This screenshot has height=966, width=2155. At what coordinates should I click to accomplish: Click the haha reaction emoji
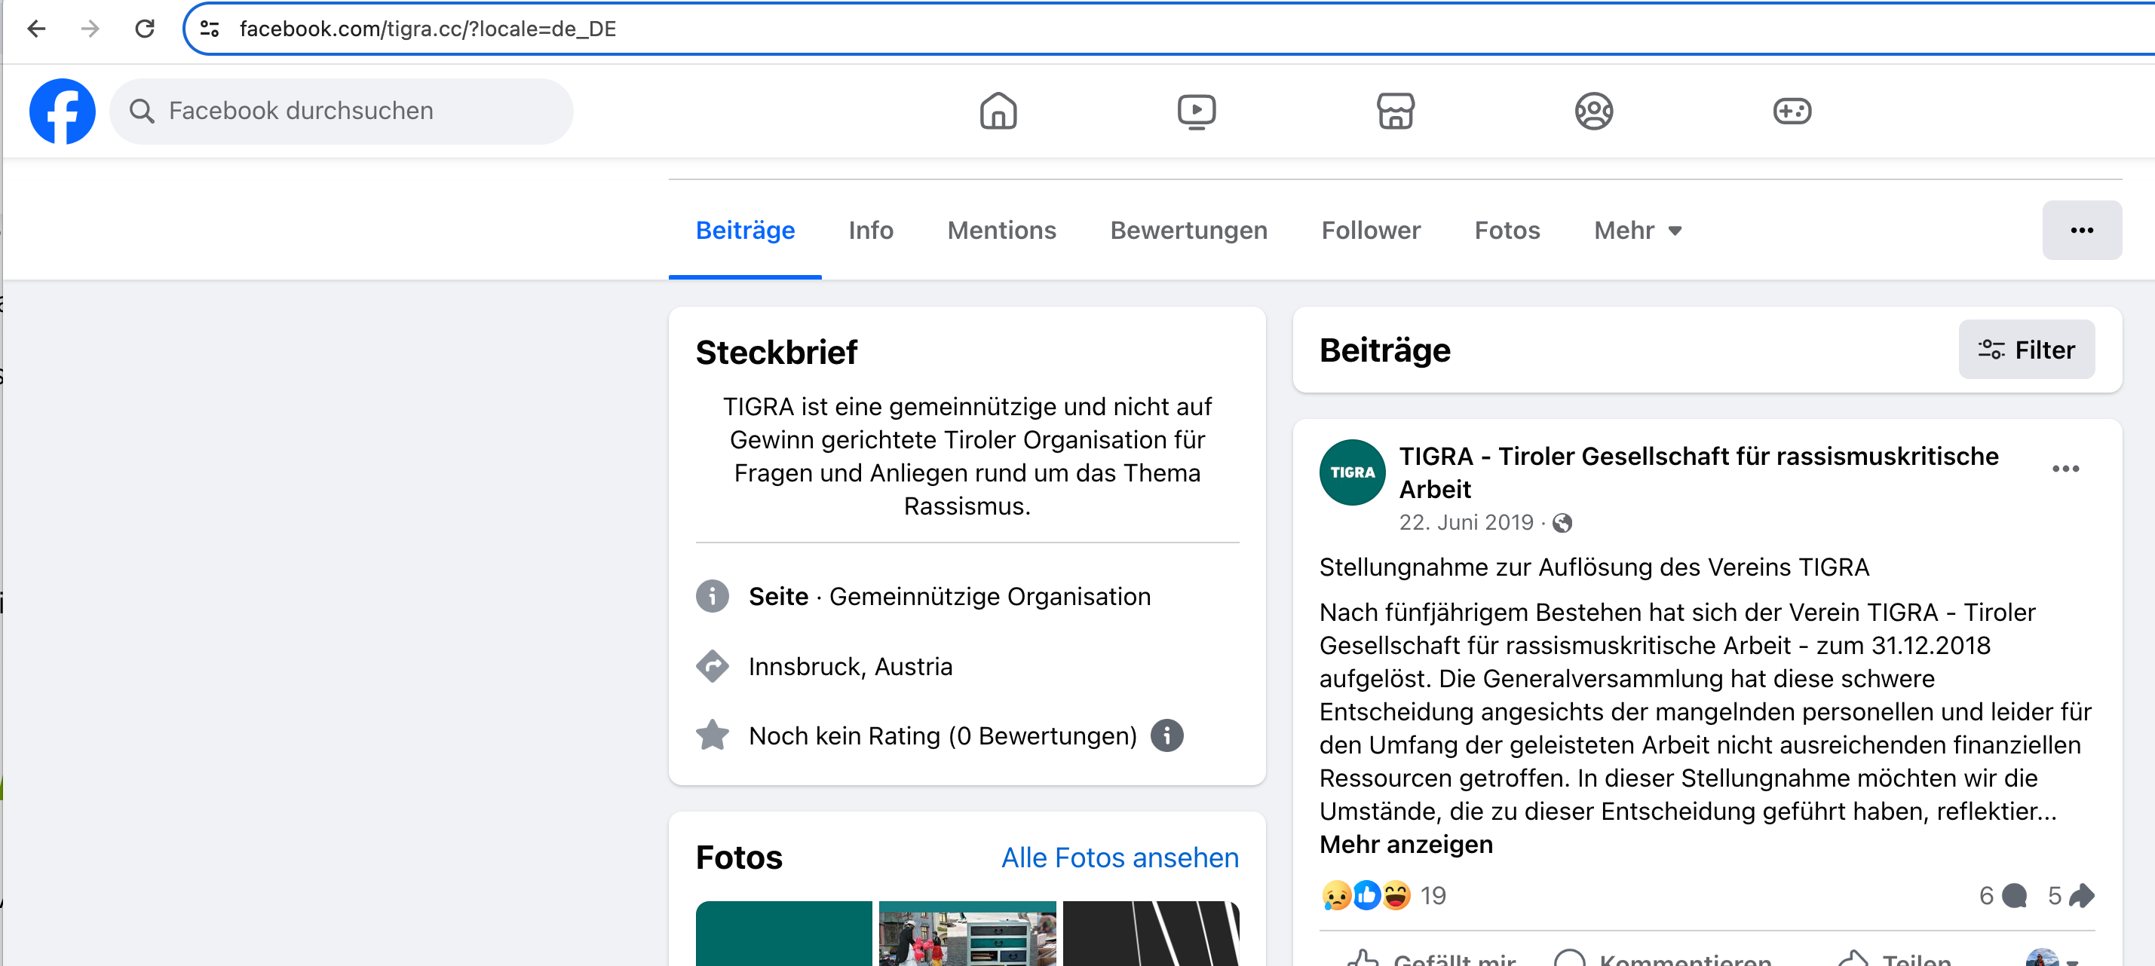[x=1396, y=896]
